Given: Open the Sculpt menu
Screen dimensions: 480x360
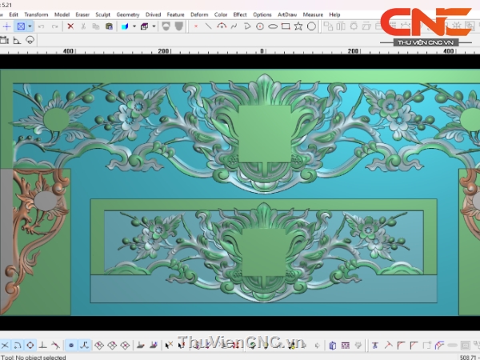Looking at the screenshot, I should pyautogui.click(x=103, y=14).
